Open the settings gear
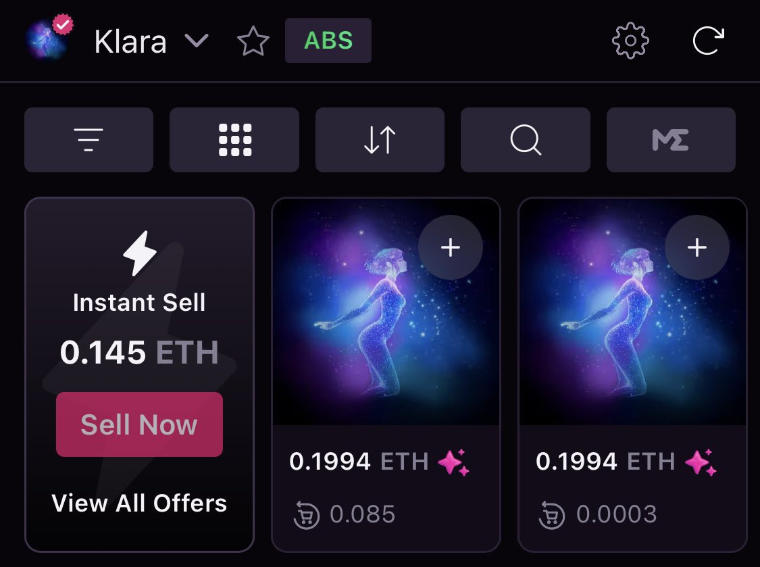This screenshot has height=567, width=760. (630, 41)
